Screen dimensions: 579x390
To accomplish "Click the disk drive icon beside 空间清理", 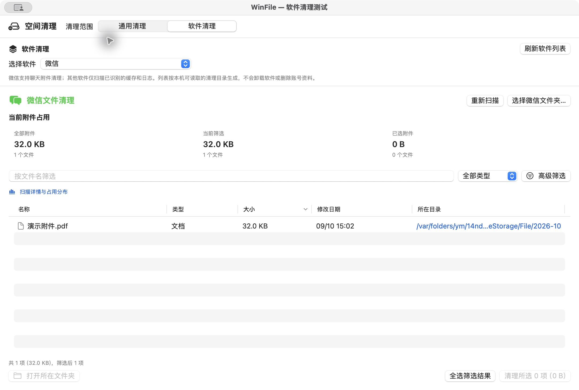I will 14,26.
